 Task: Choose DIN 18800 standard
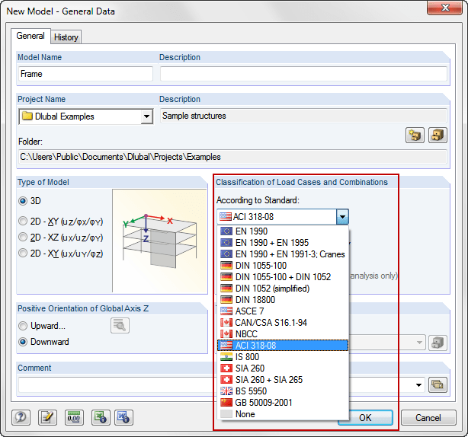point(283,299)
